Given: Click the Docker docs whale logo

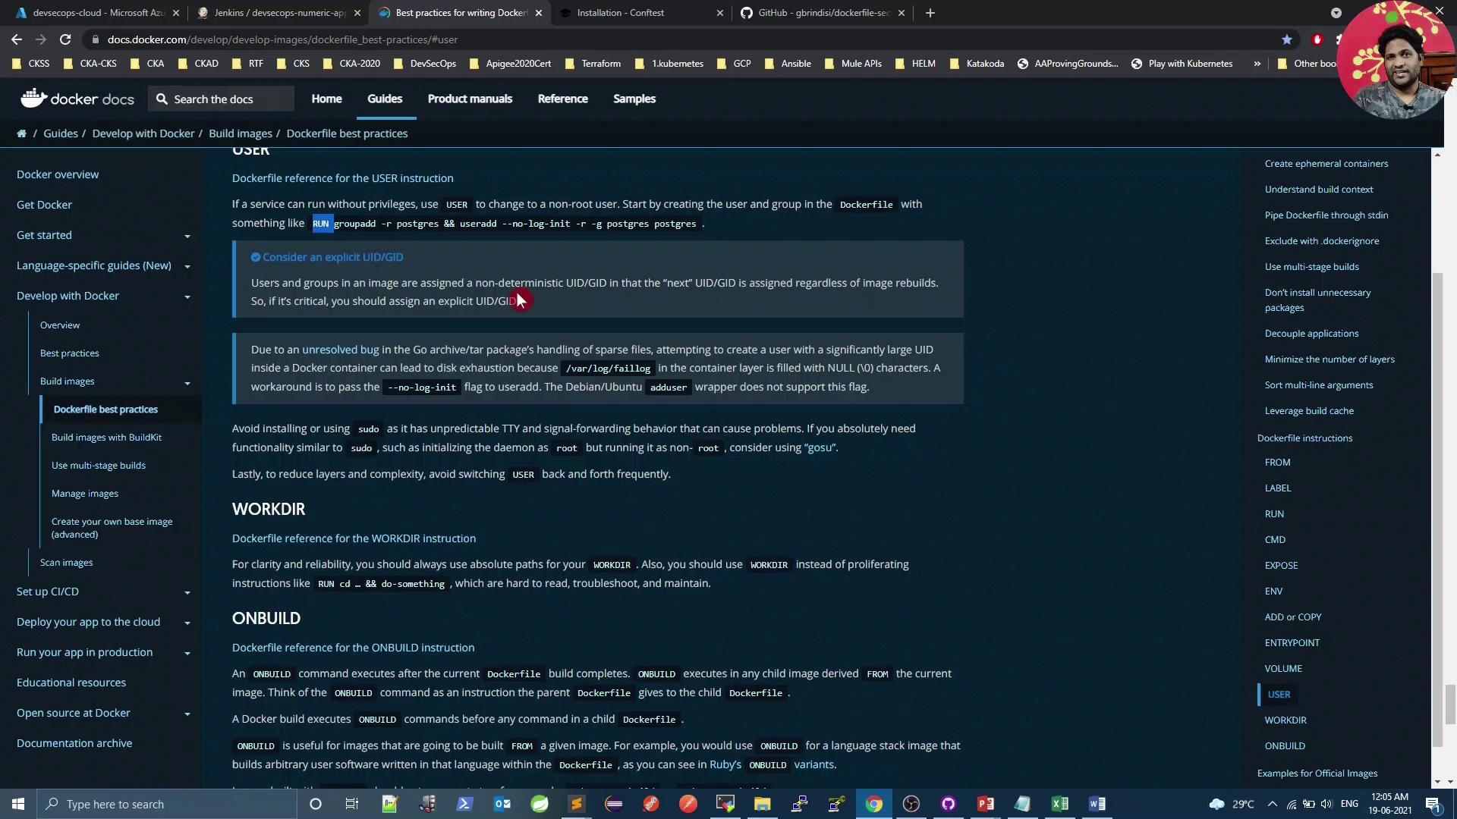Looking at the screenshot, I should point(33,98).
